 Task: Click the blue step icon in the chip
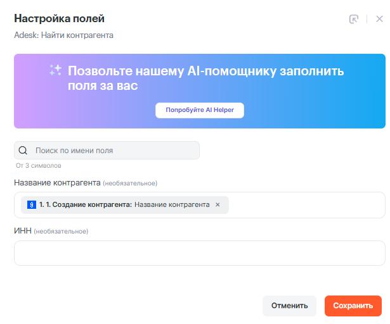31,205
